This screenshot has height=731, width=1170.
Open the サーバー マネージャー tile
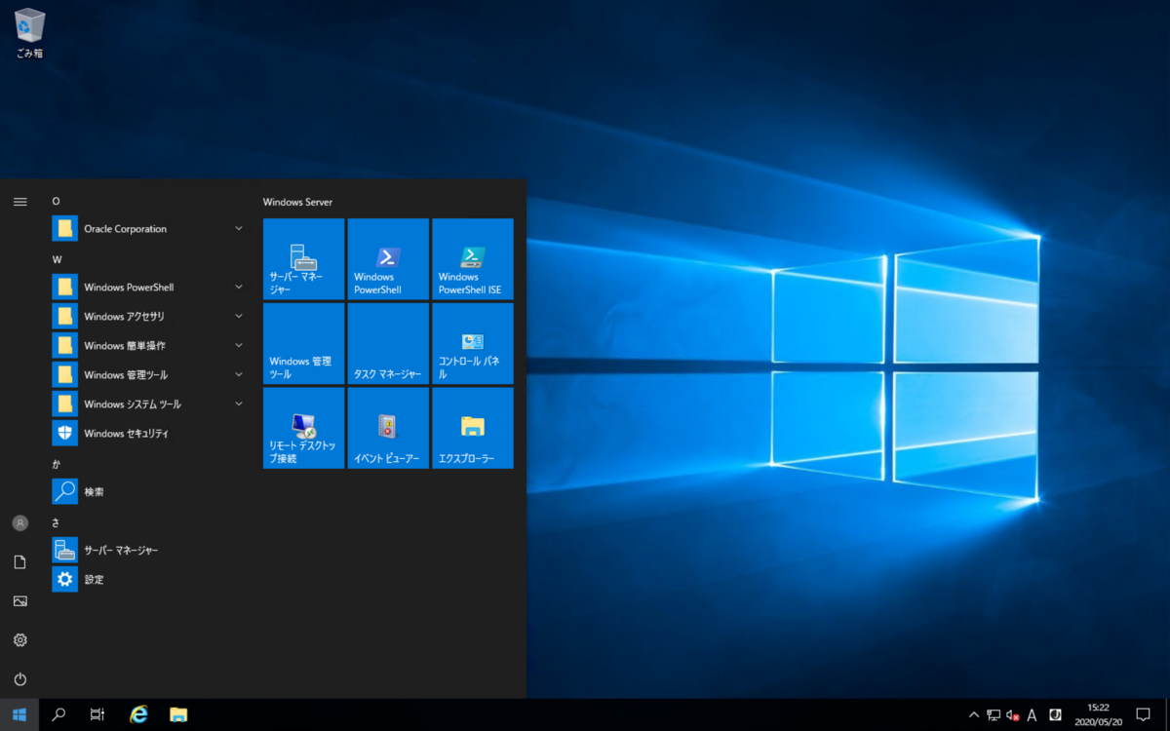(303, 258)
